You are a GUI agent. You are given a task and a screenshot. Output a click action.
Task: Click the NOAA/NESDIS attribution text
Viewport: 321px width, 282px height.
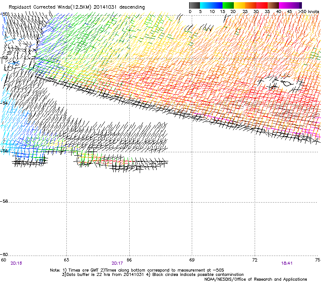pos(255,279)
